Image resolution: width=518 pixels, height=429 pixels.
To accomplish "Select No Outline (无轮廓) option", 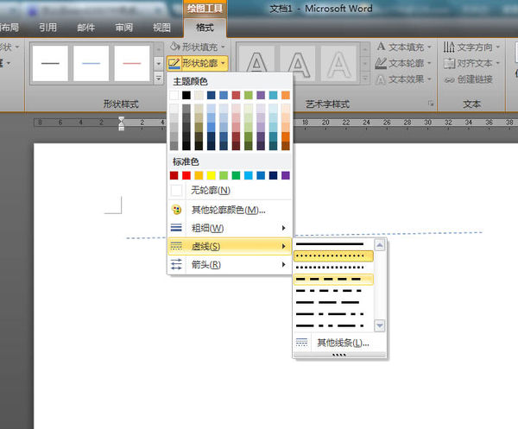I will click(x=230, y=190).
